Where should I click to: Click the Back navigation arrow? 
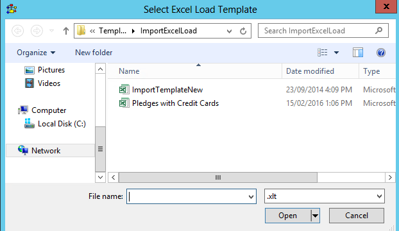click(x=18, y=31)
